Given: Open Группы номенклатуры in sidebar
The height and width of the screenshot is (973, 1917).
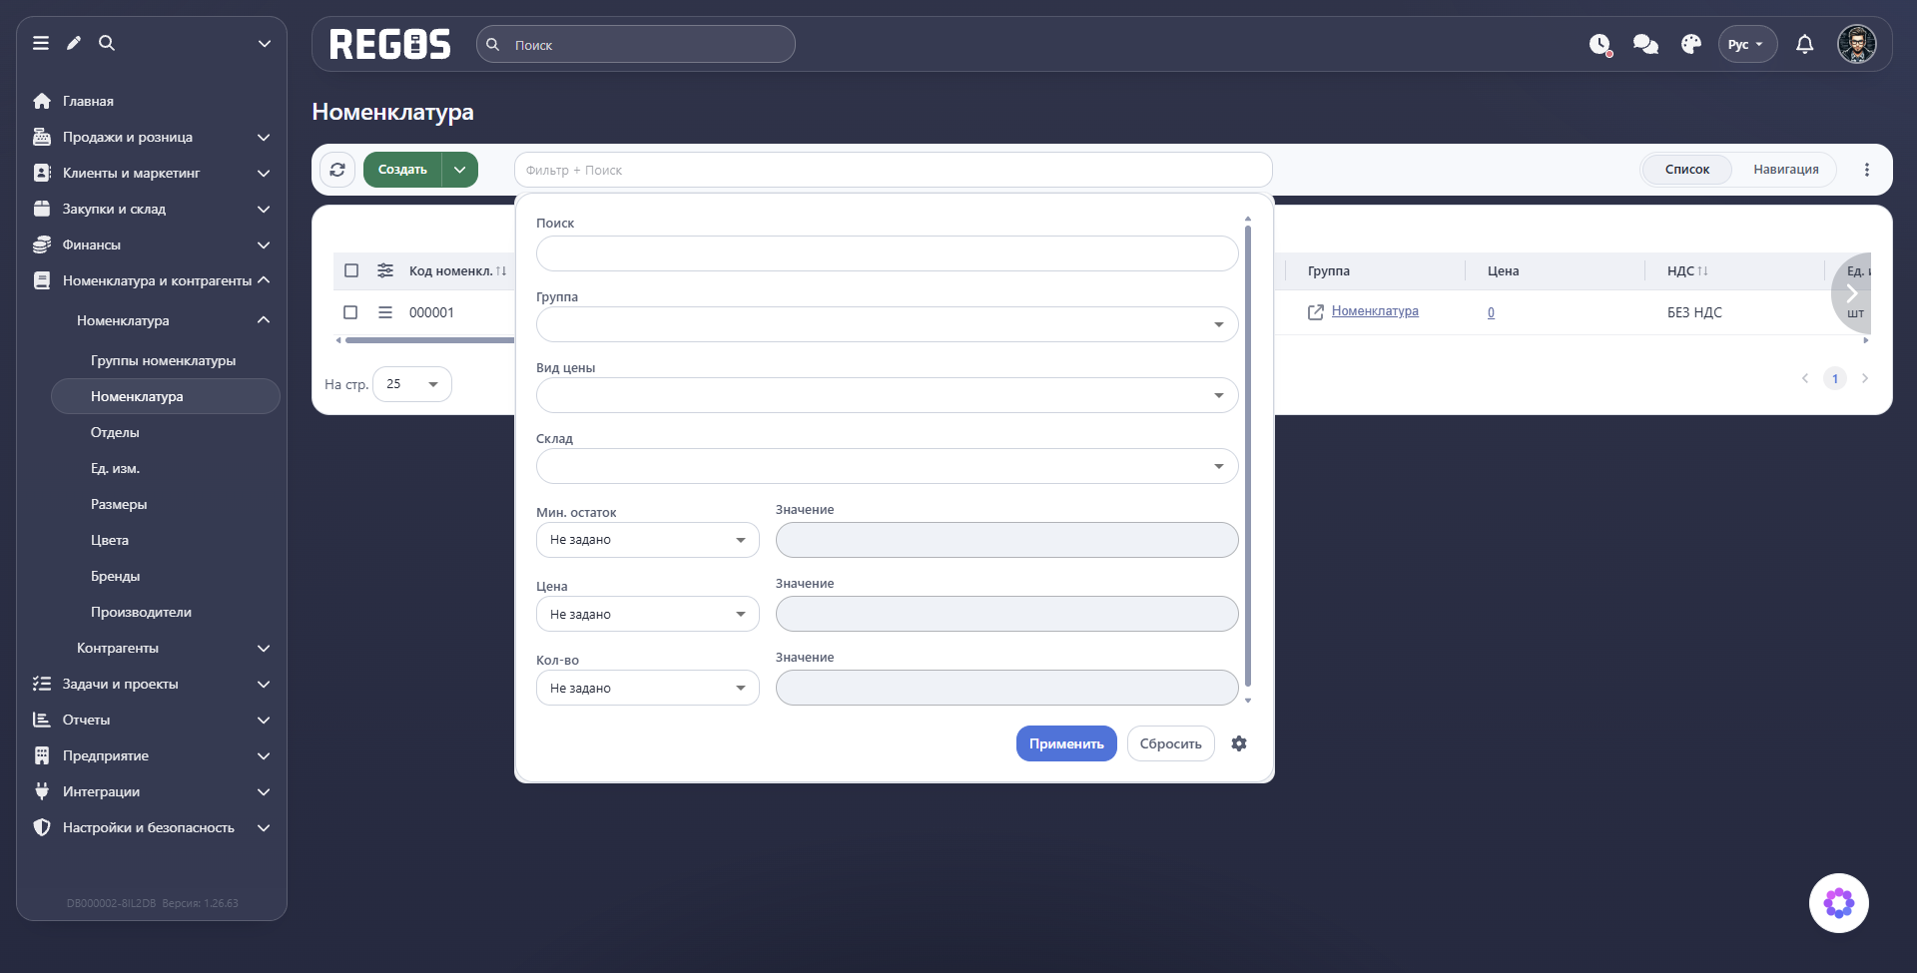Looking at the screenshot, I should click(x=164, y=360).
